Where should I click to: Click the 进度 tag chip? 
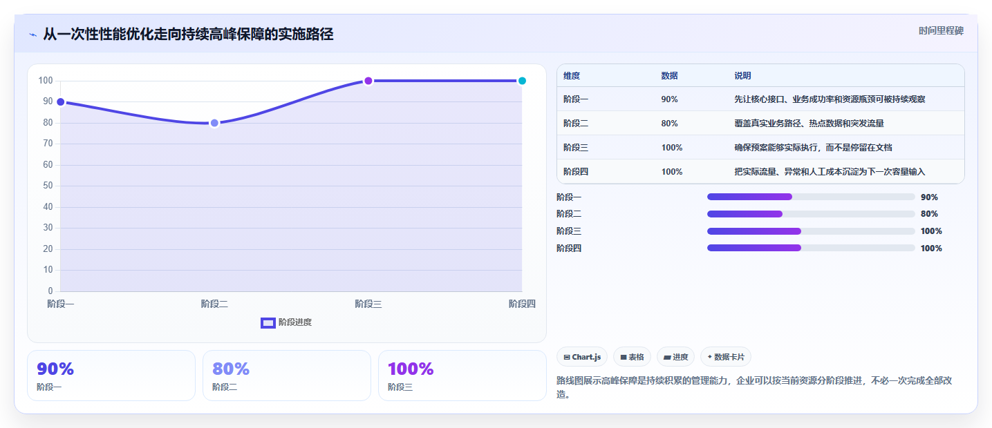pyautogui.click(x=675, y=357)
